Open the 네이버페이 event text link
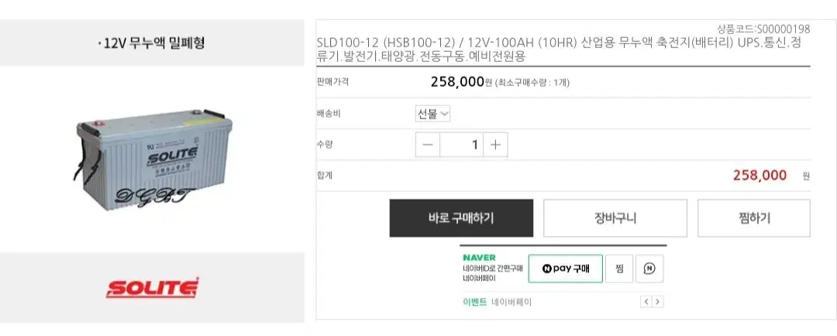This screenshot has height=336, width=837. [x=511, y=302]
